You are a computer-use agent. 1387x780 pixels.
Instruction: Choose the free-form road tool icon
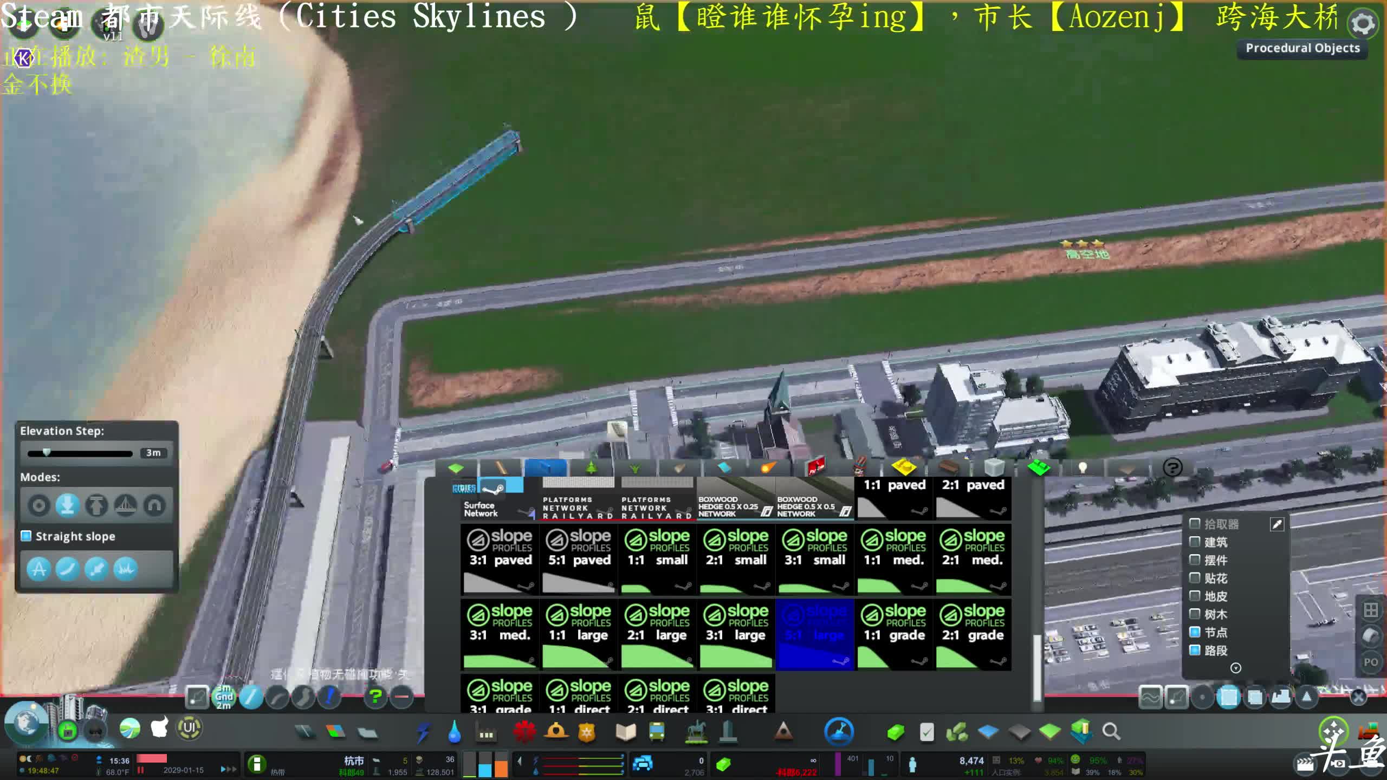pos(303,697)
